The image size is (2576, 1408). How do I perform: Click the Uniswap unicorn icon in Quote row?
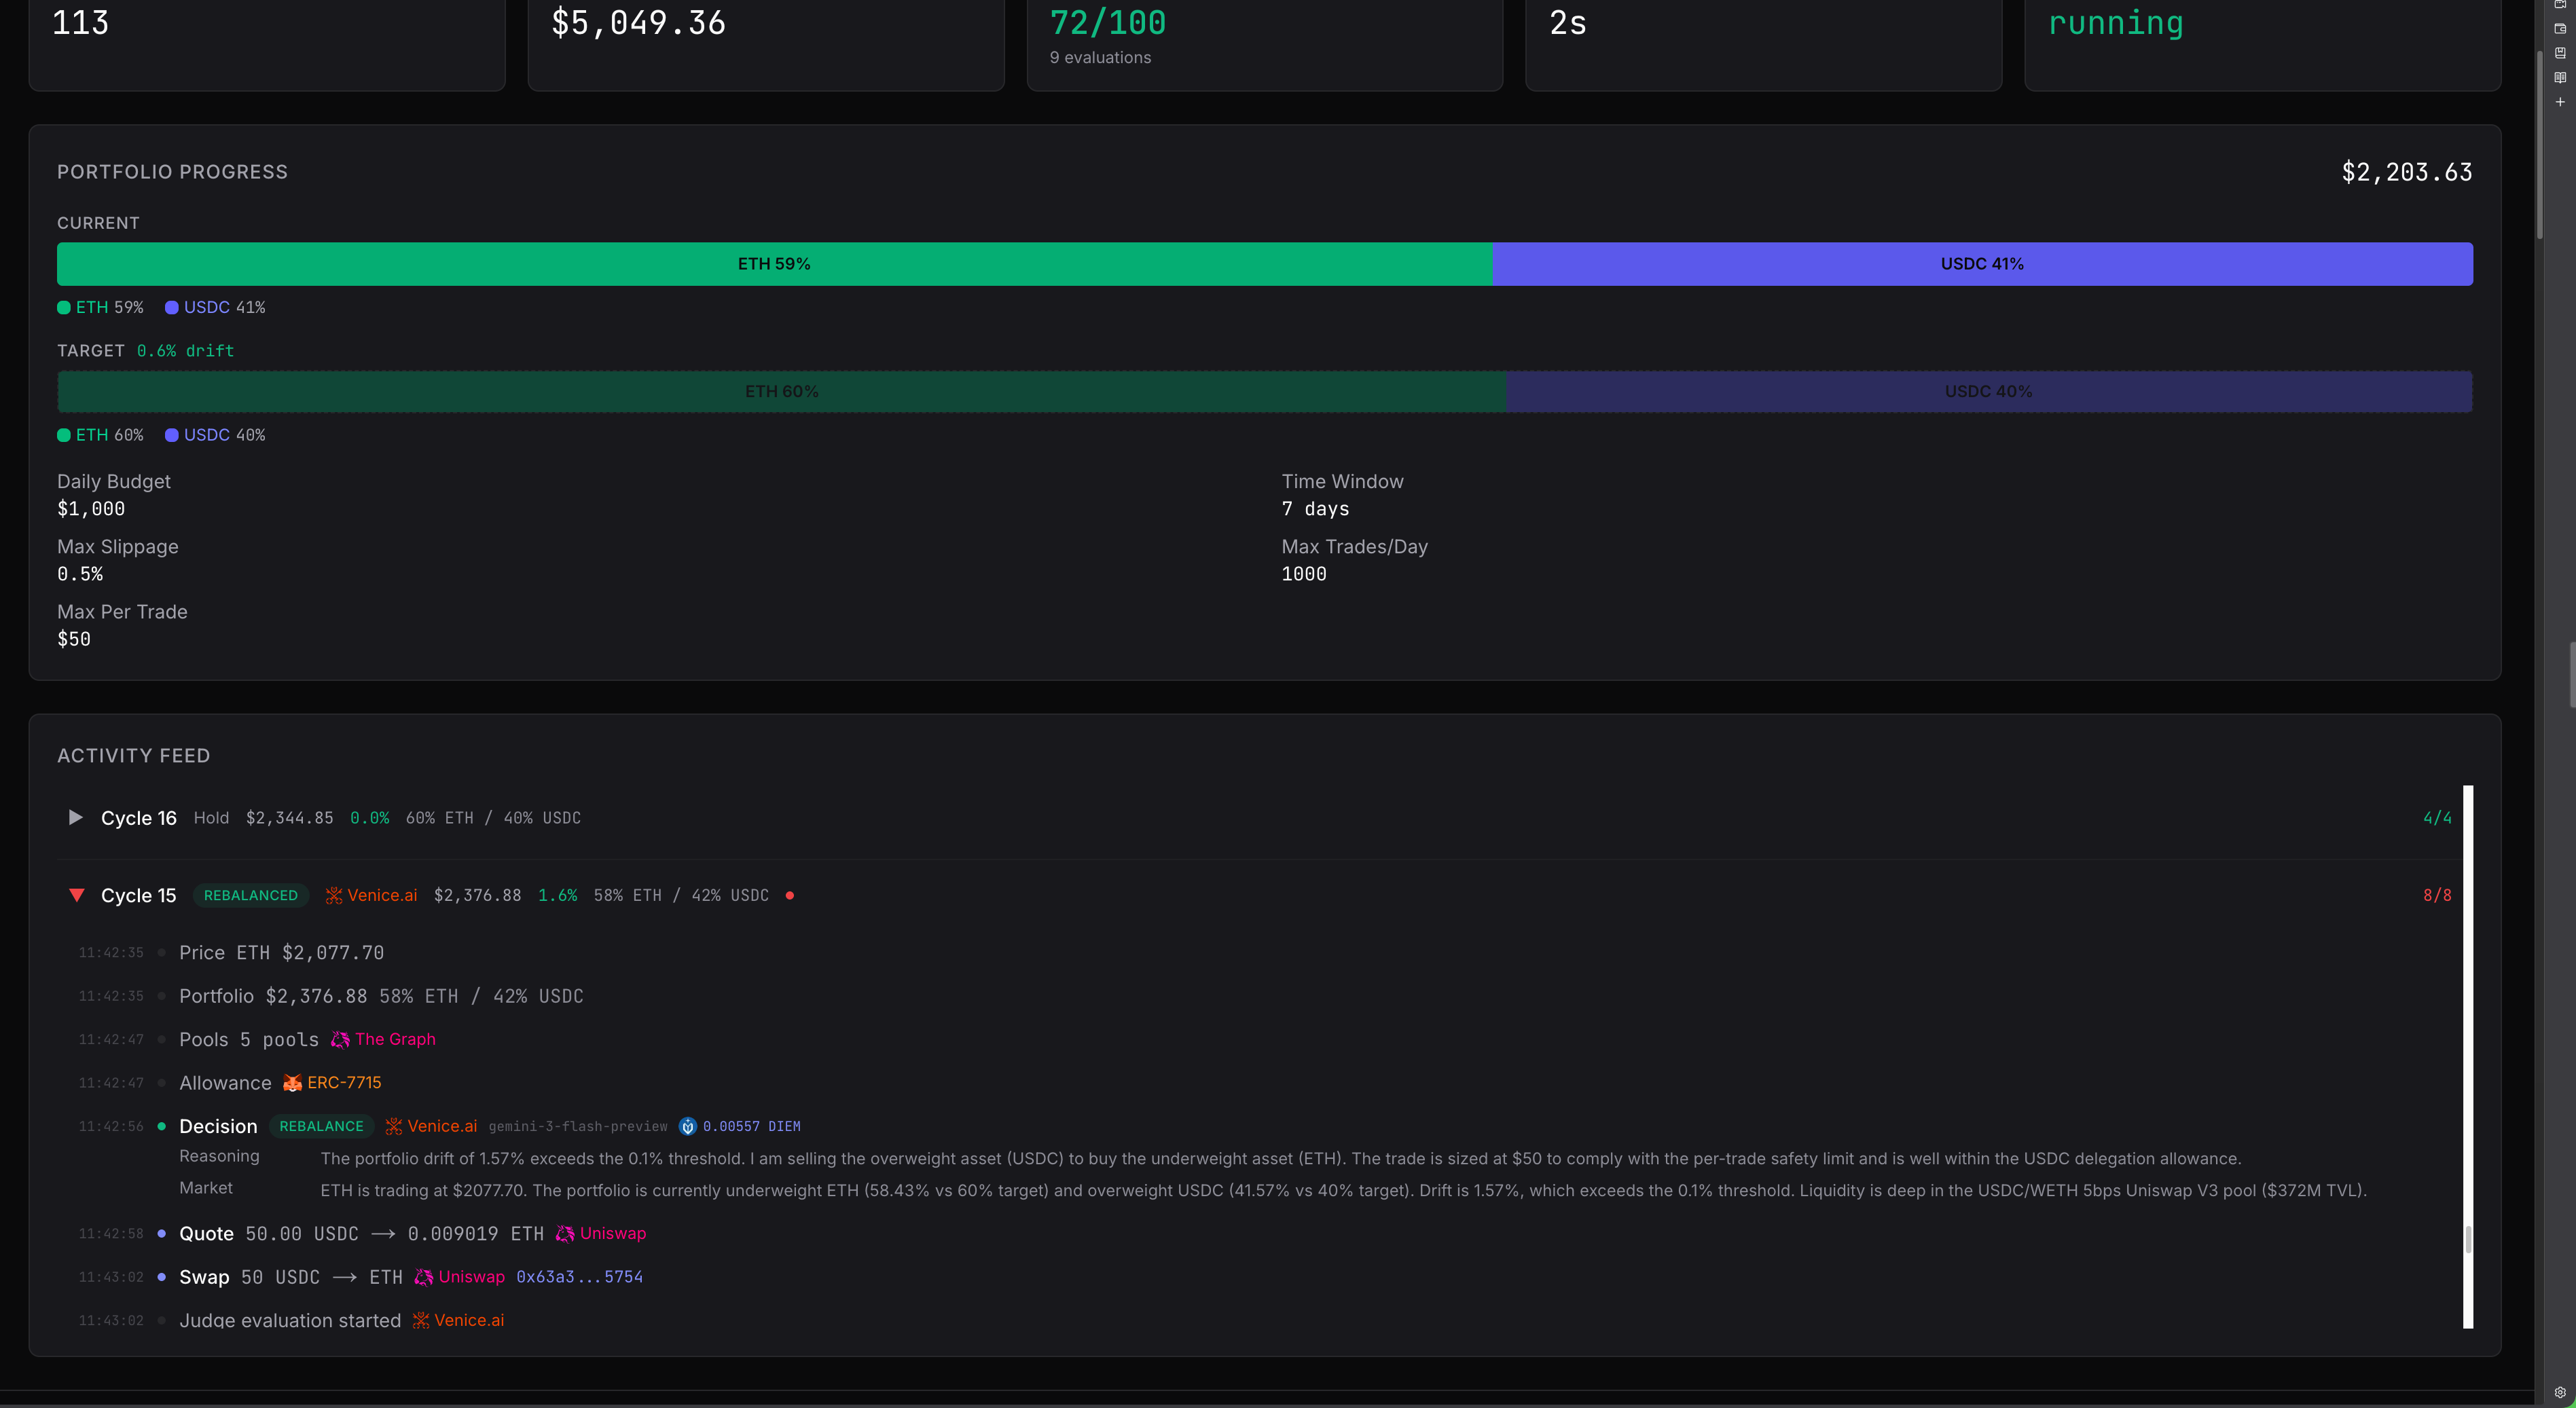pos(565,1234)
